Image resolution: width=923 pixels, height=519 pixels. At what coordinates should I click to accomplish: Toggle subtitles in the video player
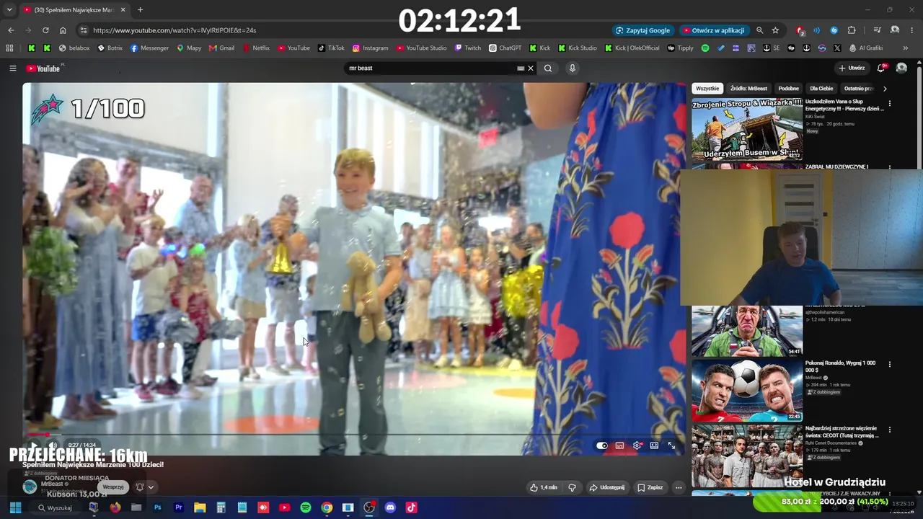tap(619, 445)
